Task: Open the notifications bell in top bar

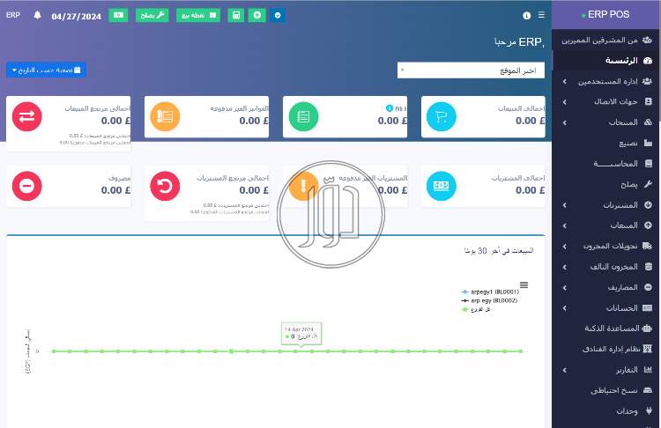Action: point(38,16)
